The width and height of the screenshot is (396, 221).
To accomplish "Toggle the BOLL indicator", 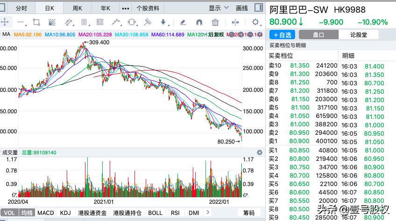I will [x=155, y=213].
